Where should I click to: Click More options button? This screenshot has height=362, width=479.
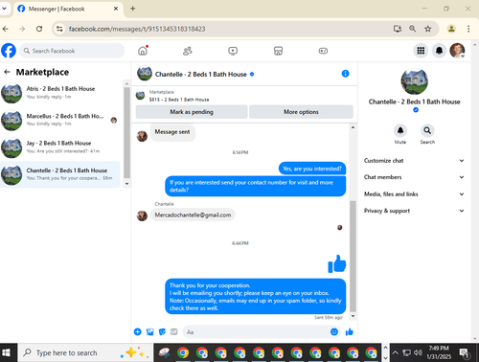tap(301, 112)
